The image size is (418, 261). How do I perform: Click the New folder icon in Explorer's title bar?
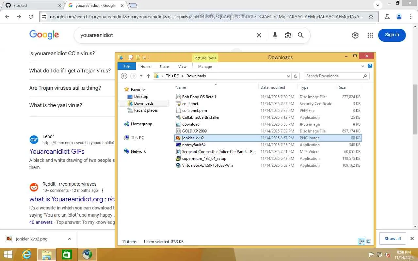(138, 57)
